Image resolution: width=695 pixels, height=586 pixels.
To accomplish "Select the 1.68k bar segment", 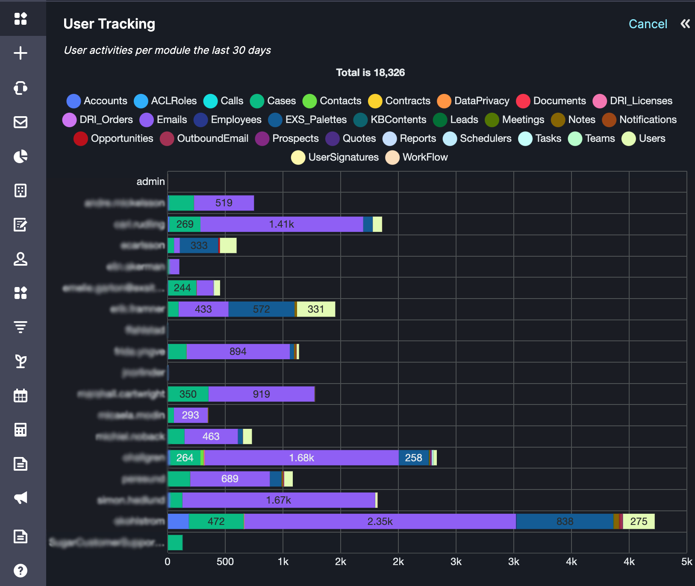I will (x=302, y=458).
